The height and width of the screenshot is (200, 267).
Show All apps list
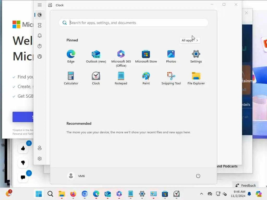click(x=190, y=40)
